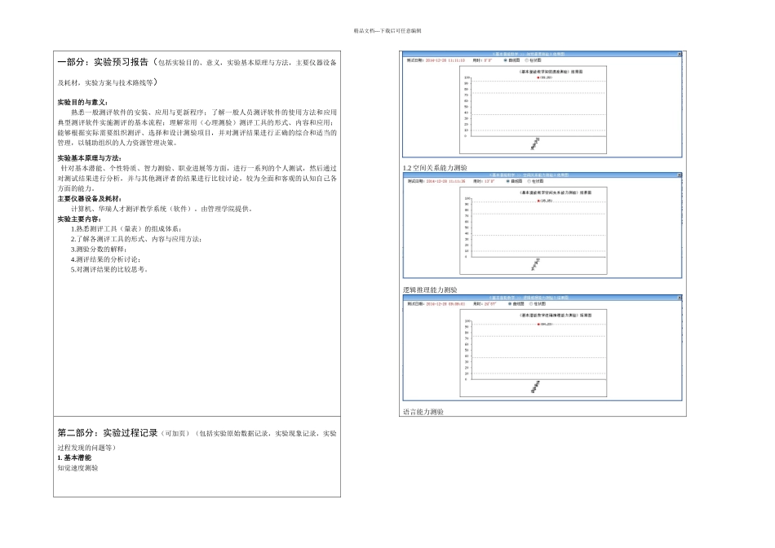Click the line 1. 基本潜能
The height and width of the screenshot is (548, 775).
(x=74, y=457)
